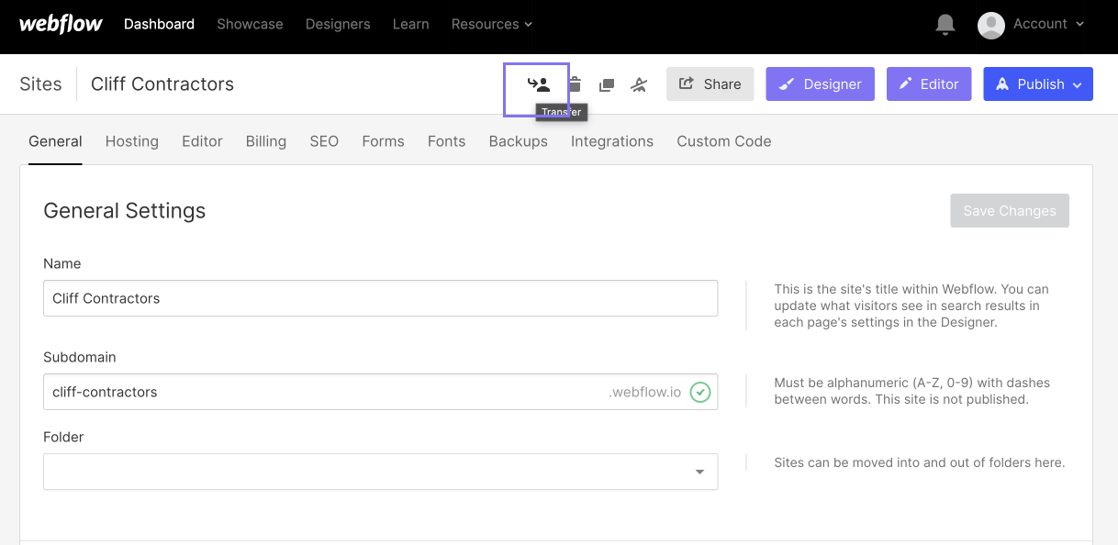This screenshot has height=545, width=1118.
Task: Switch to the Forms tab
Action: (x=383, y=141)
